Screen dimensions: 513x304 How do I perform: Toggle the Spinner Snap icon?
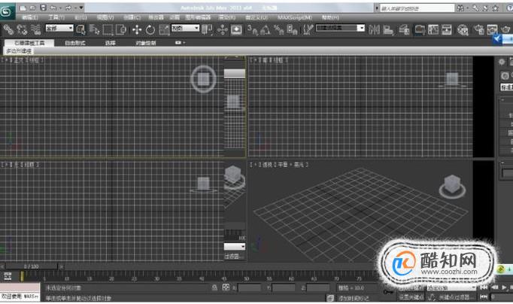[x=292, y=30]
